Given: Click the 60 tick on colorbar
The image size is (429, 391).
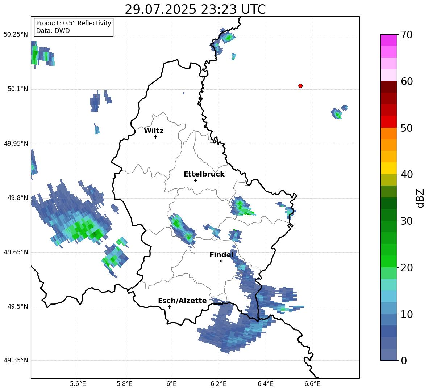Looking at the screenshot, I should [x=406, y=81].
